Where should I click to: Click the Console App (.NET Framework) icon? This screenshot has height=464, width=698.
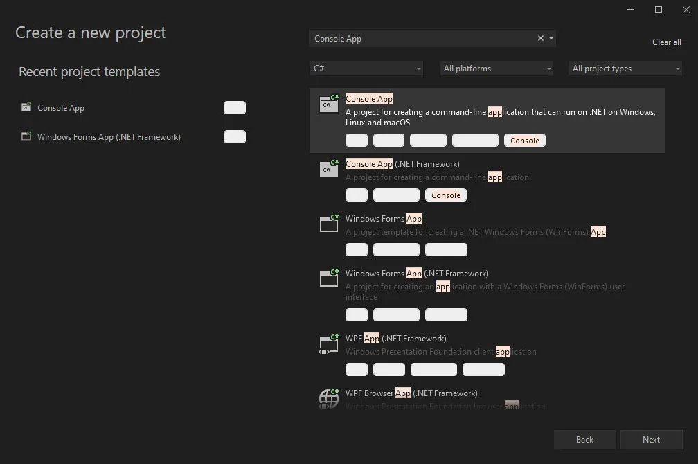coord(328,168)
